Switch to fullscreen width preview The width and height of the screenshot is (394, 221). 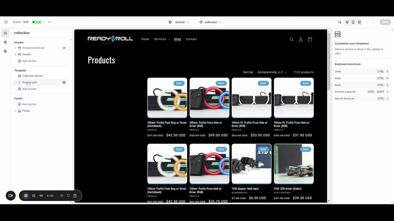pyautogui.click(x=359, y=22)
